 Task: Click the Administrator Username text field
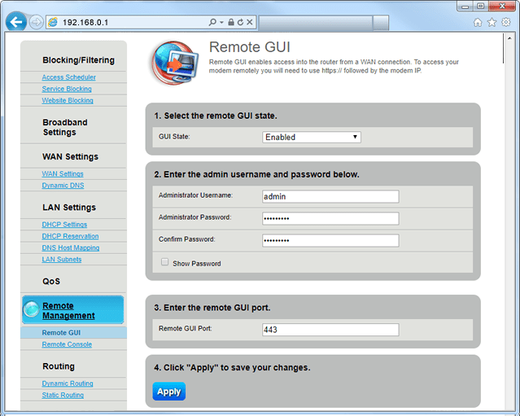(330, 196)
